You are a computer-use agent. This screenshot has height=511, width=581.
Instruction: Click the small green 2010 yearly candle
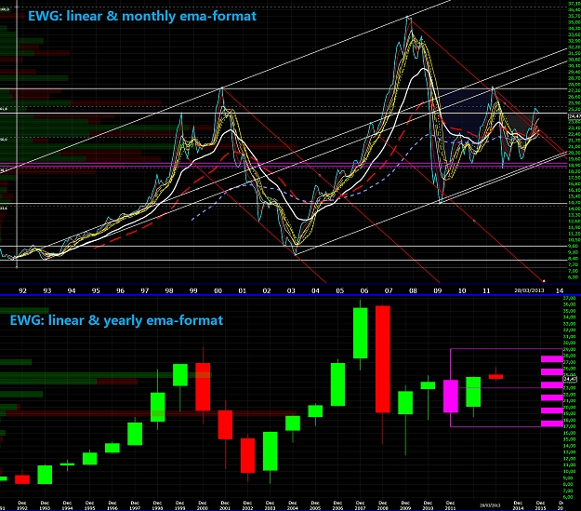coord(428,385)
